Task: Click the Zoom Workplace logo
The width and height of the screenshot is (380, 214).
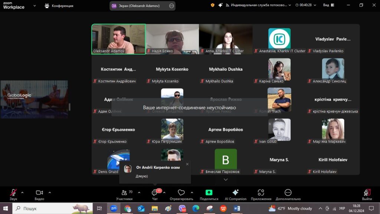Action: [x=14, y=5]
